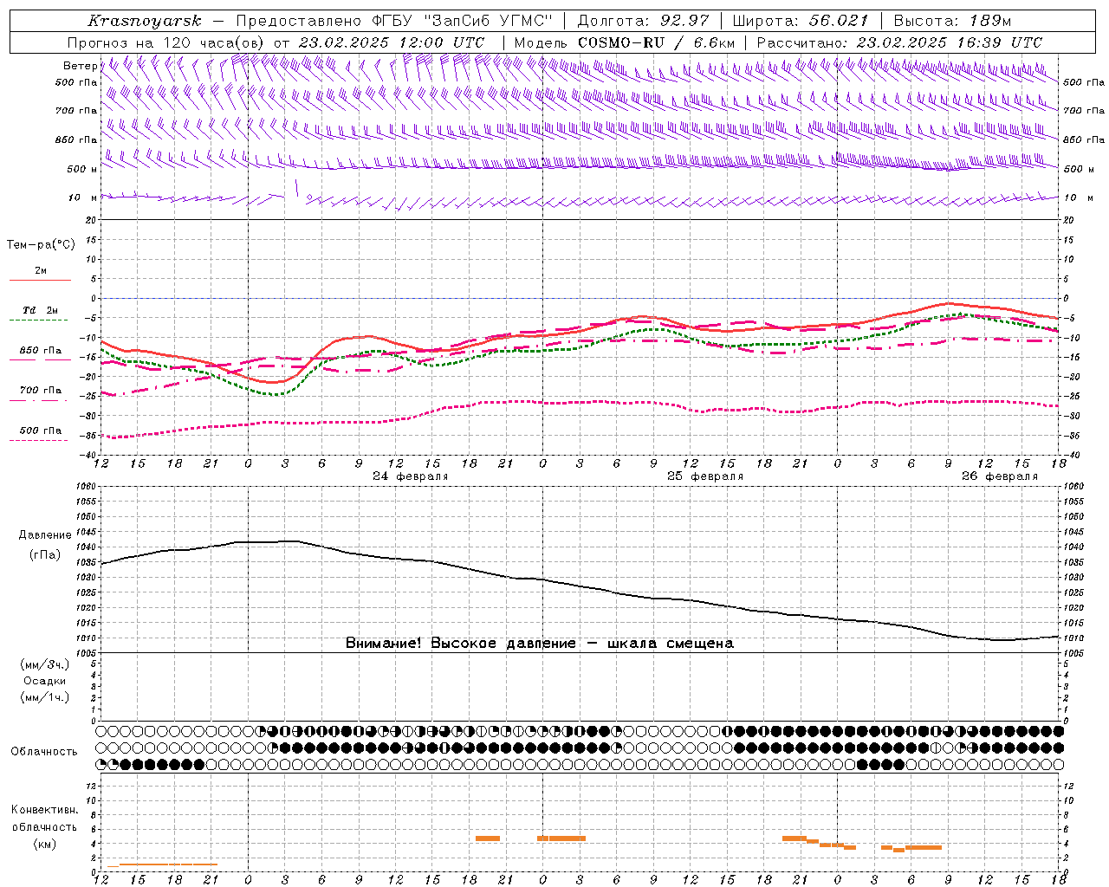
Task: Click the Тем-ра(°C) temperature panel label
Action: click(41, 245)
